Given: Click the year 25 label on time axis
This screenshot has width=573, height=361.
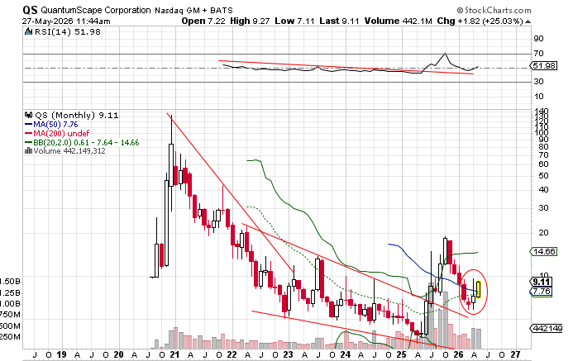Looking at the screenshot, I should [402, 354].
